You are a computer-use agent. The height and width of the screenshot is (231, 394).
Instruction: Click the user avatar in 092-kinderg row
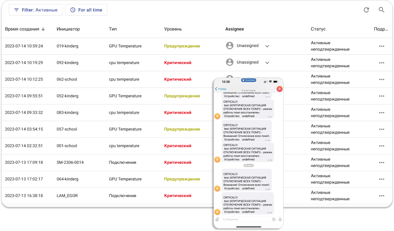pyautogui.click(x=230, y=62)
